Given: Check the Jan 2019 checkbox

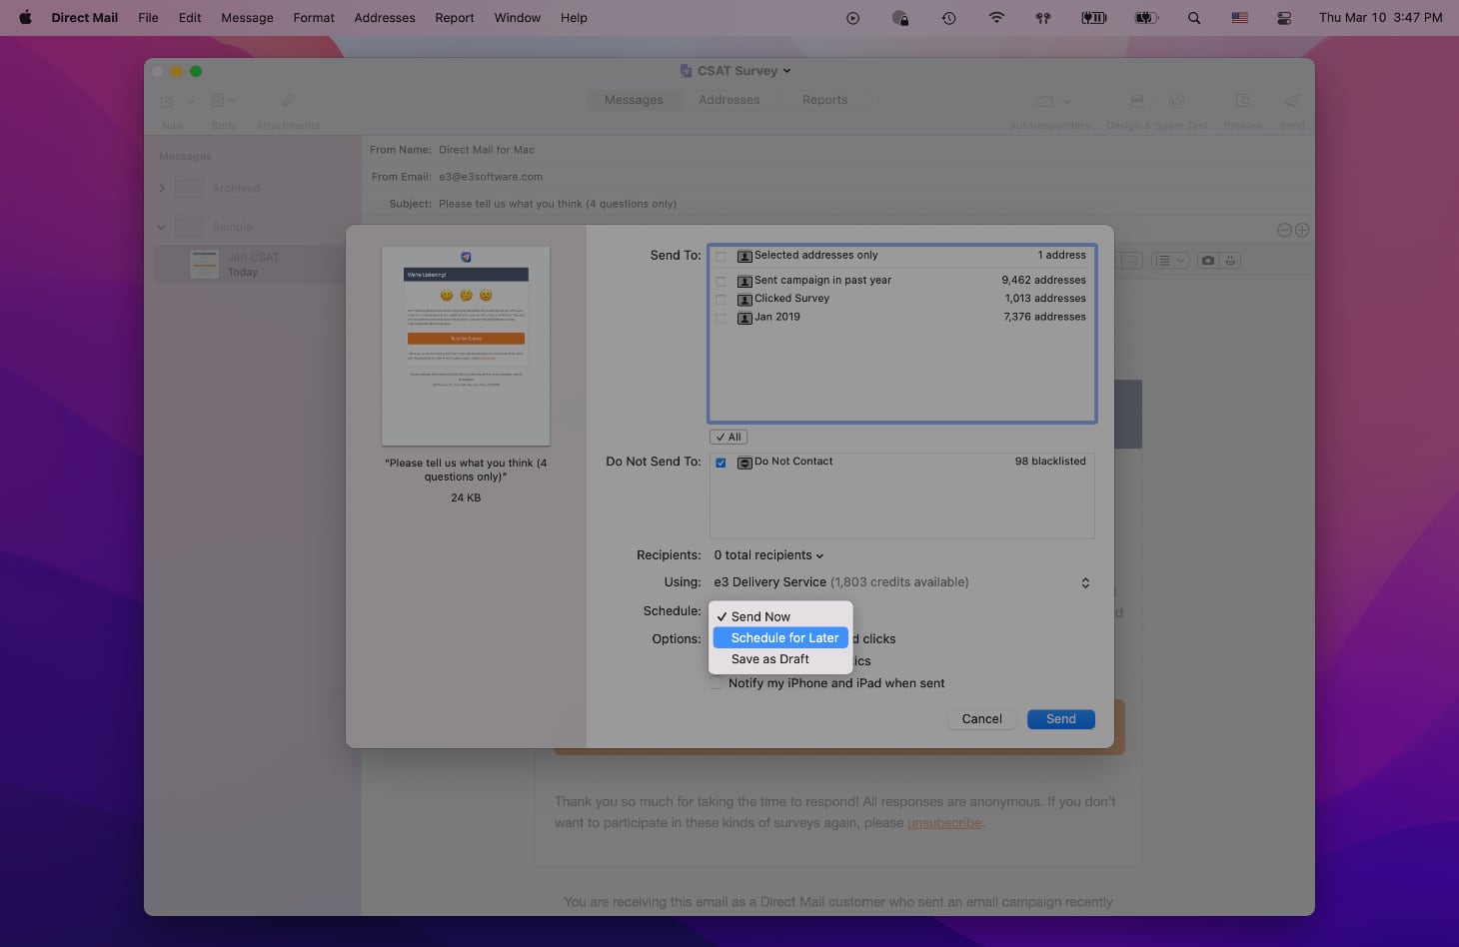Looking at the screenshot, I should 721,319.
